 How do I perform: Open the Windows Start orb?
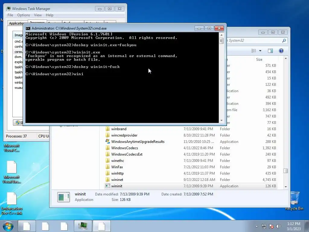(x=8, y=226)
